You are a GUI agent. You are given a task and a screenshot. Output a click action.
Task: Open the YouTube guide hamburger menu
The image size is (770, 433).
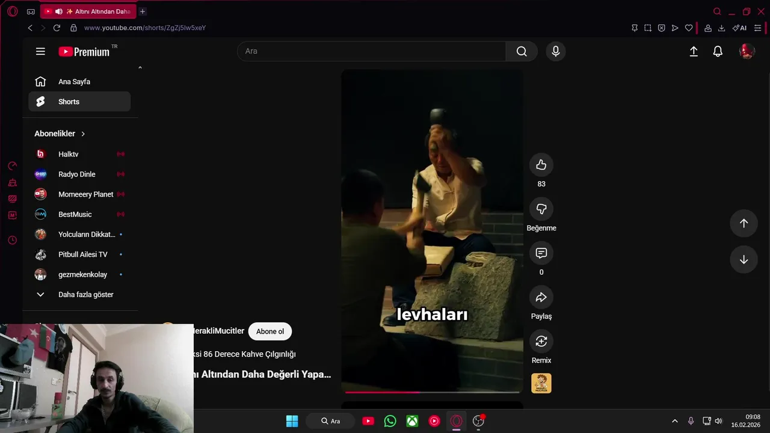click(x=40, y=52)
